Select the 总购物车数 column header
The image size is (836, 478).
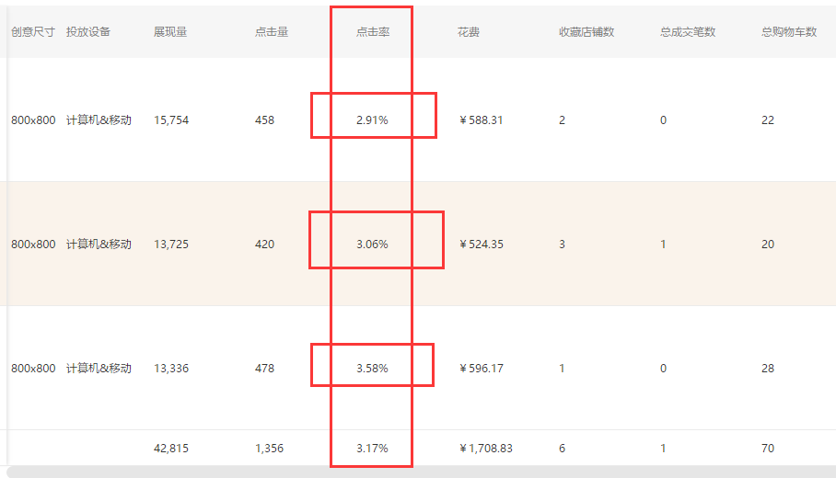tap(789, 32)
